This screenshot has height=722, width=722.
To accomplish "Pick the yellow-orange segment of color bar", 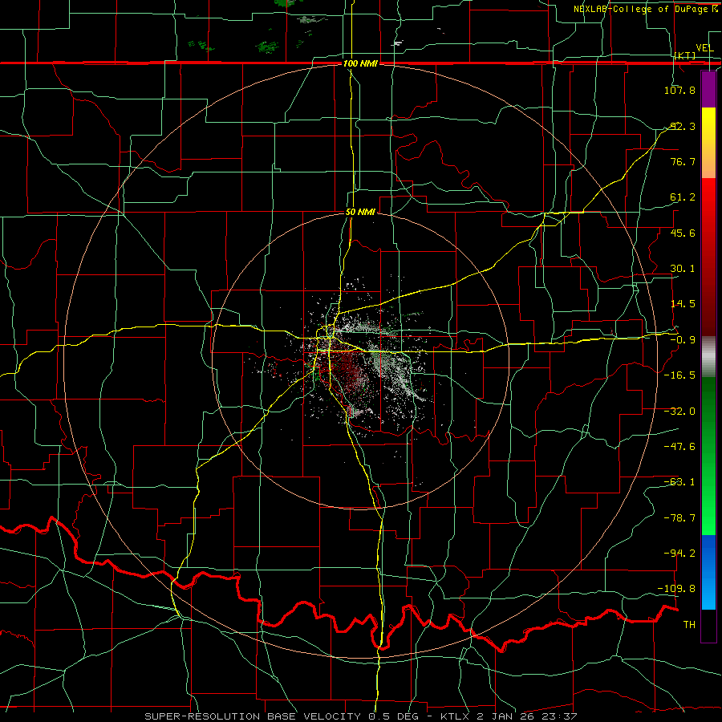I will tap(708, 143).
